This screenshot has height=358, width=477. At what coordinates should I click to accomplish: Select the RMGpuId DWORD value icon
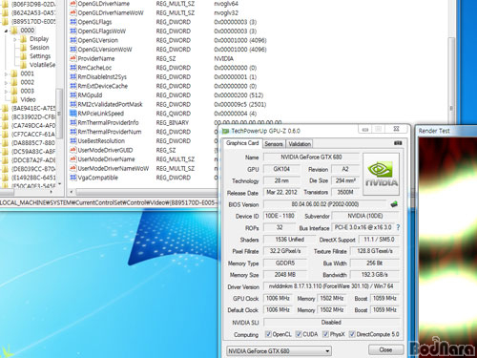click(73, 95)
